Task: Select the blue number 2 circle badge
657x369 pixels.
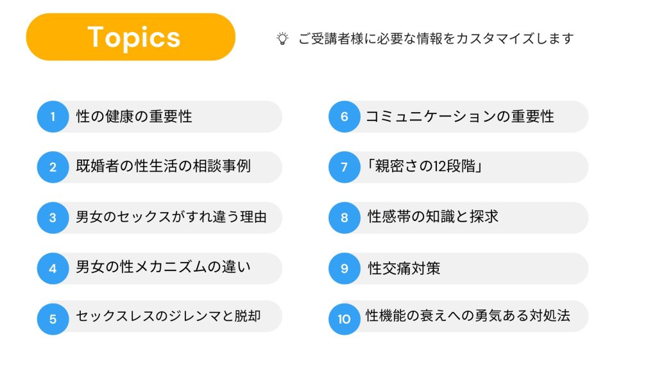Action: [53, 167]
